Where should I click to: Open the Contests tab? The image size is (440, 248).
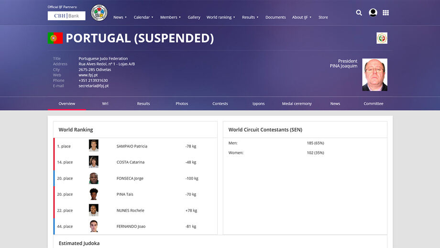coord(220,103)
